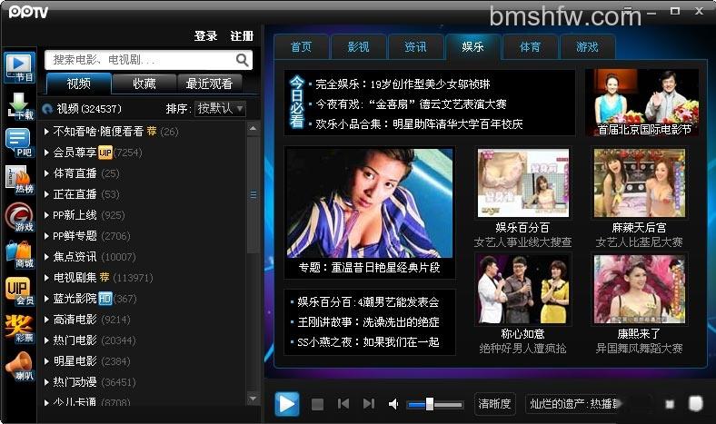Open the 下载 download sidebar icon

(19, 105)
